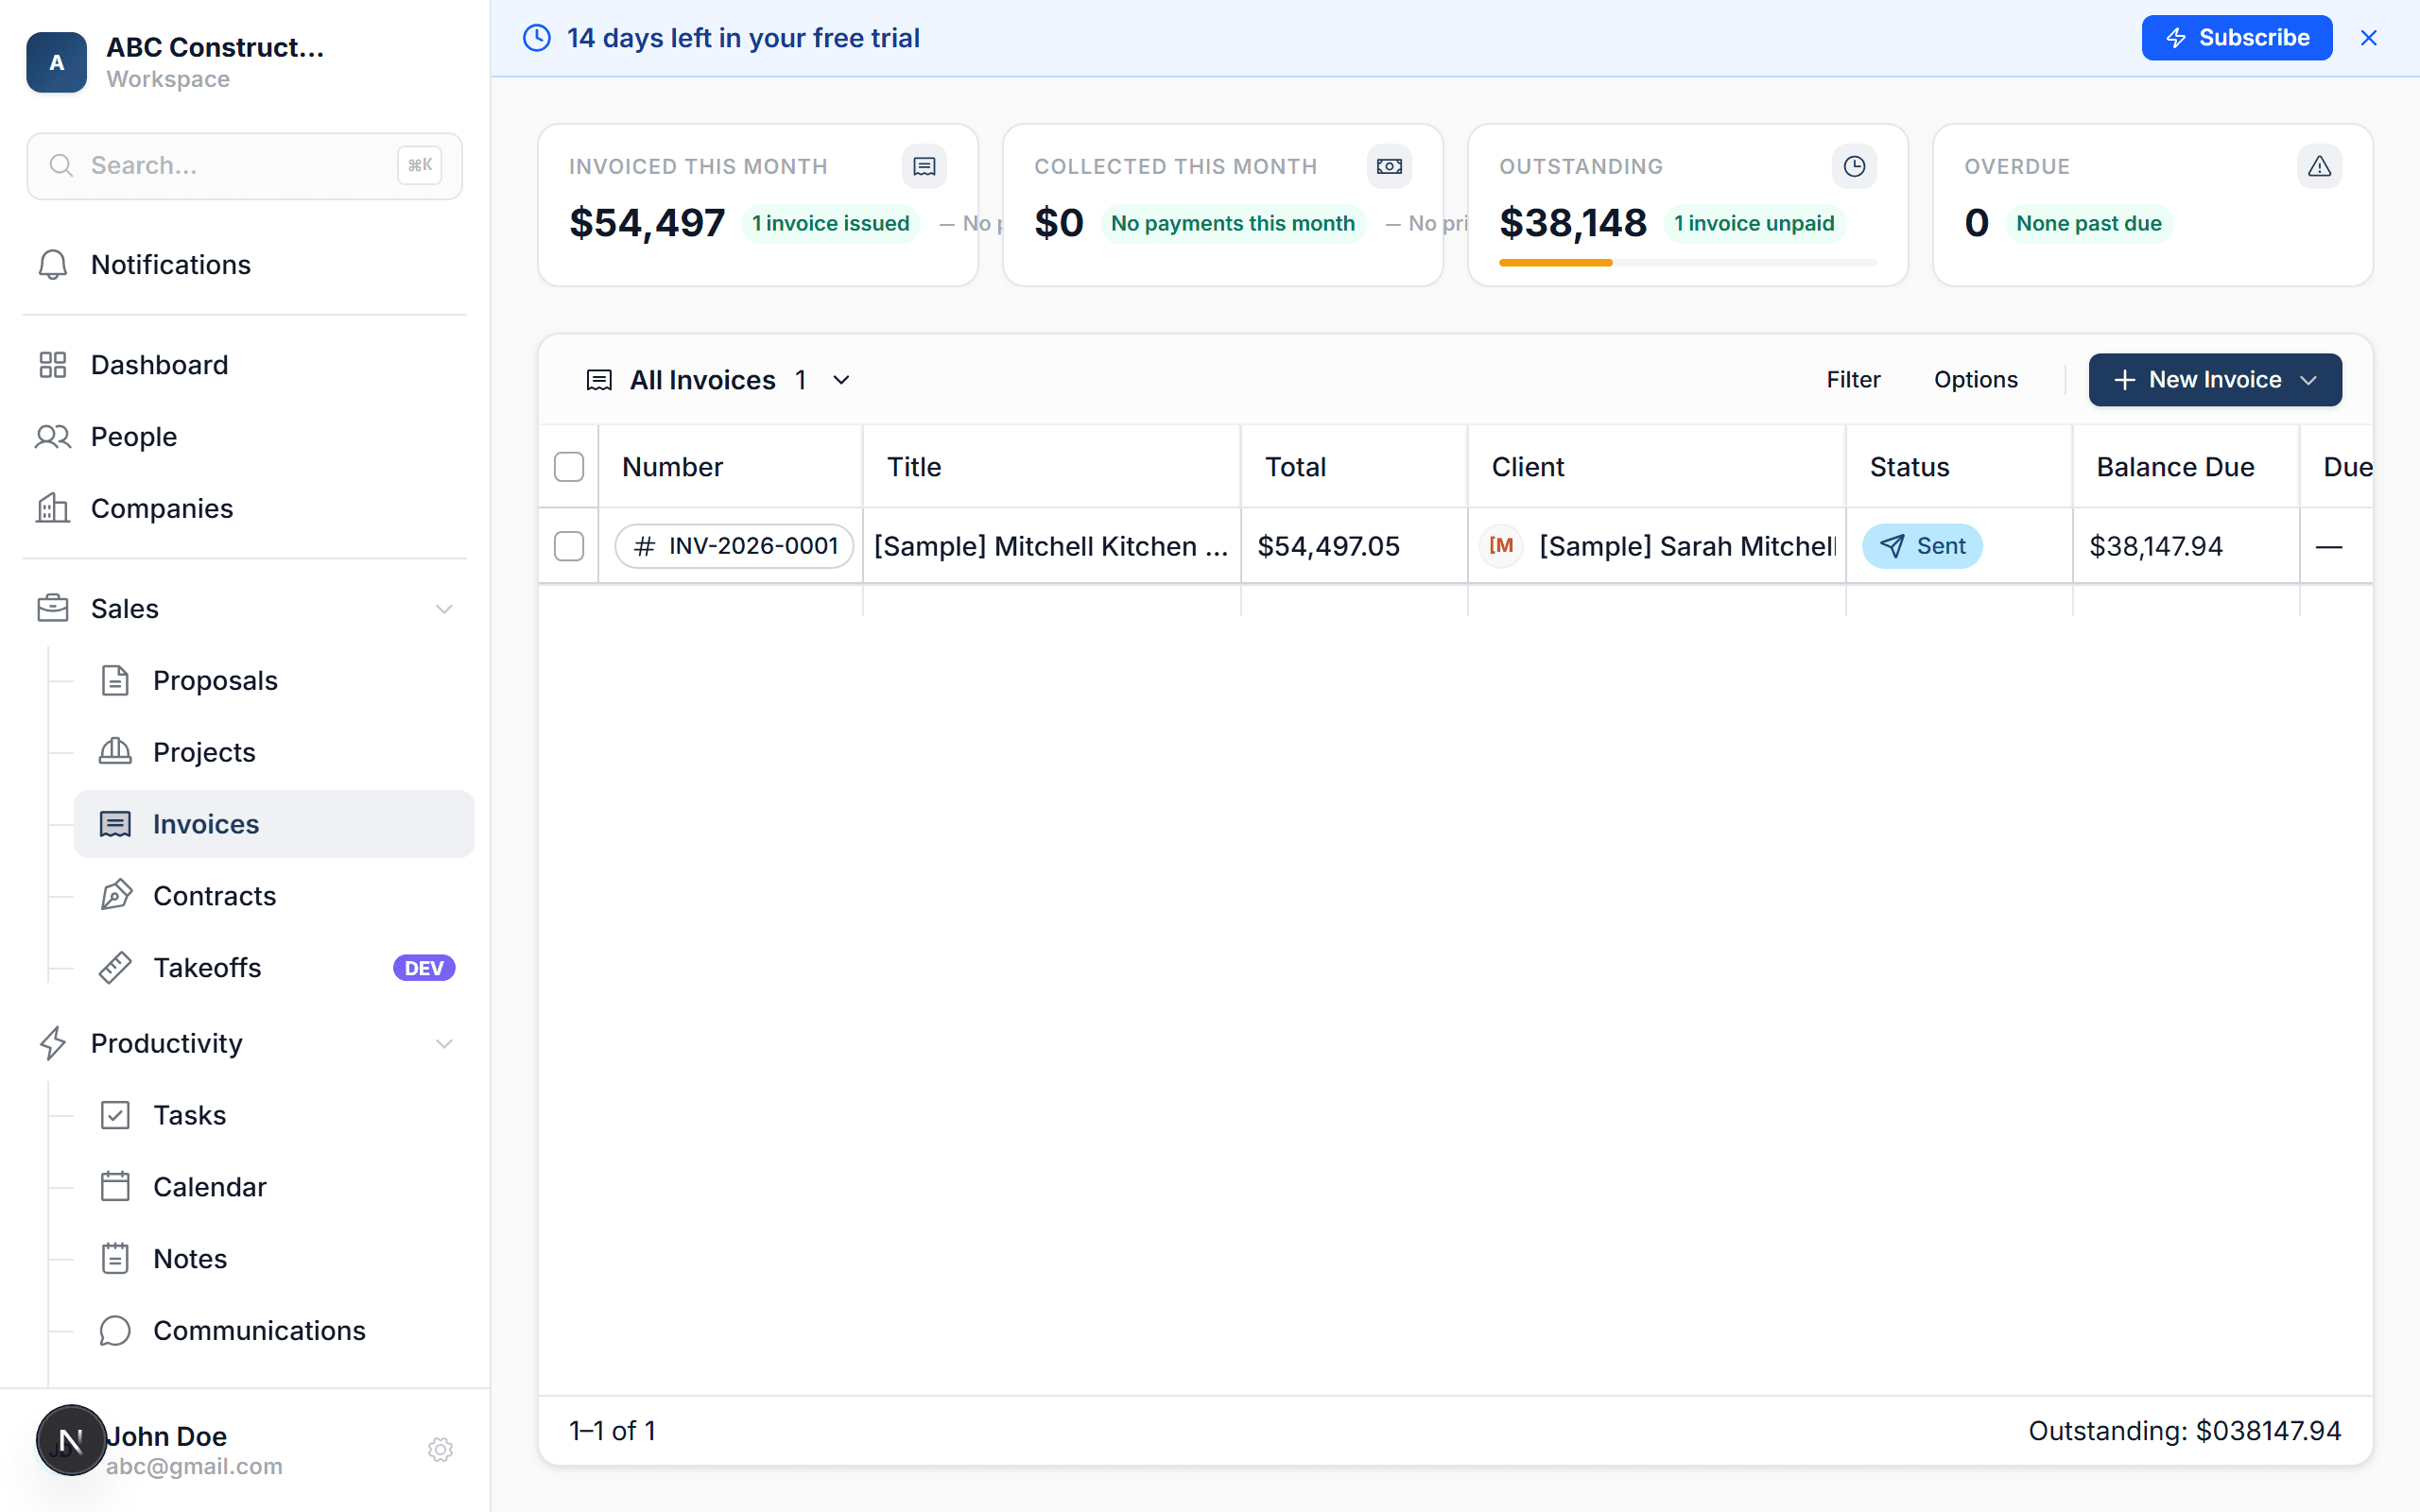This screenshot has height=1512, width=2420.
Task: Open the Proposals menu item
Action: coord(215,680)
